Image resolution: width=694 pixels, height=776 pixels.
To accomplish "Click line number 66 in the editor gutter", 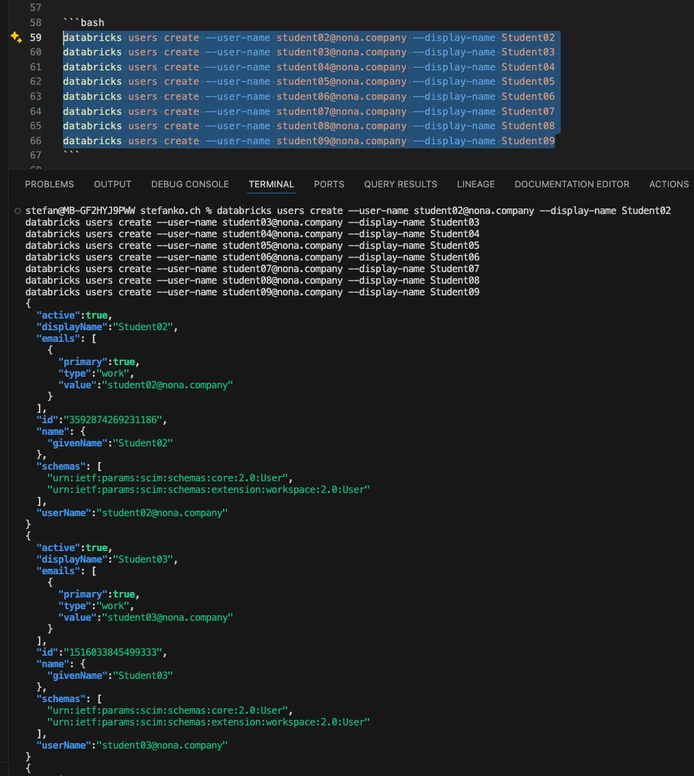I will click(36, 141).
